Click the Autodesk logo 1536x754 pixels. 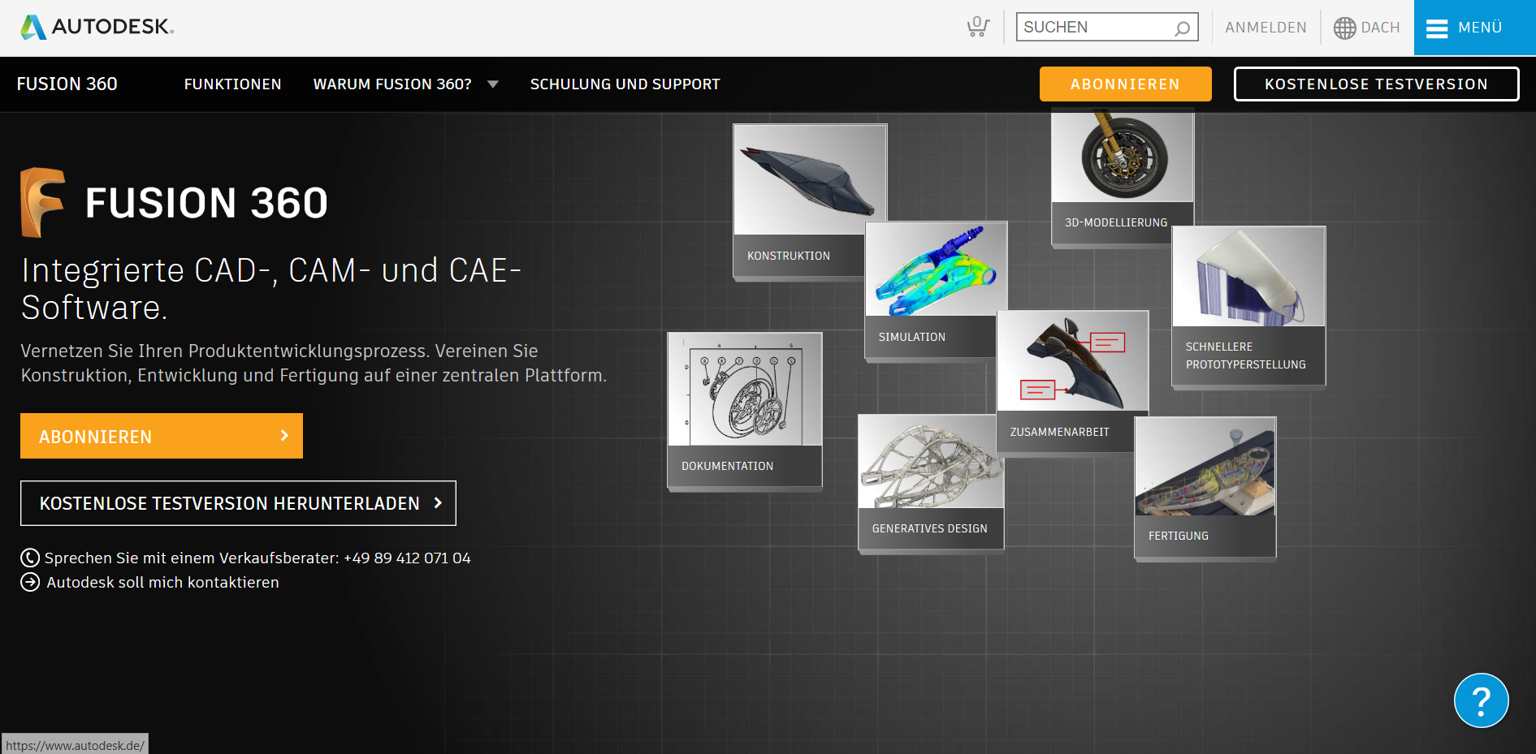[x=97, y=27]
